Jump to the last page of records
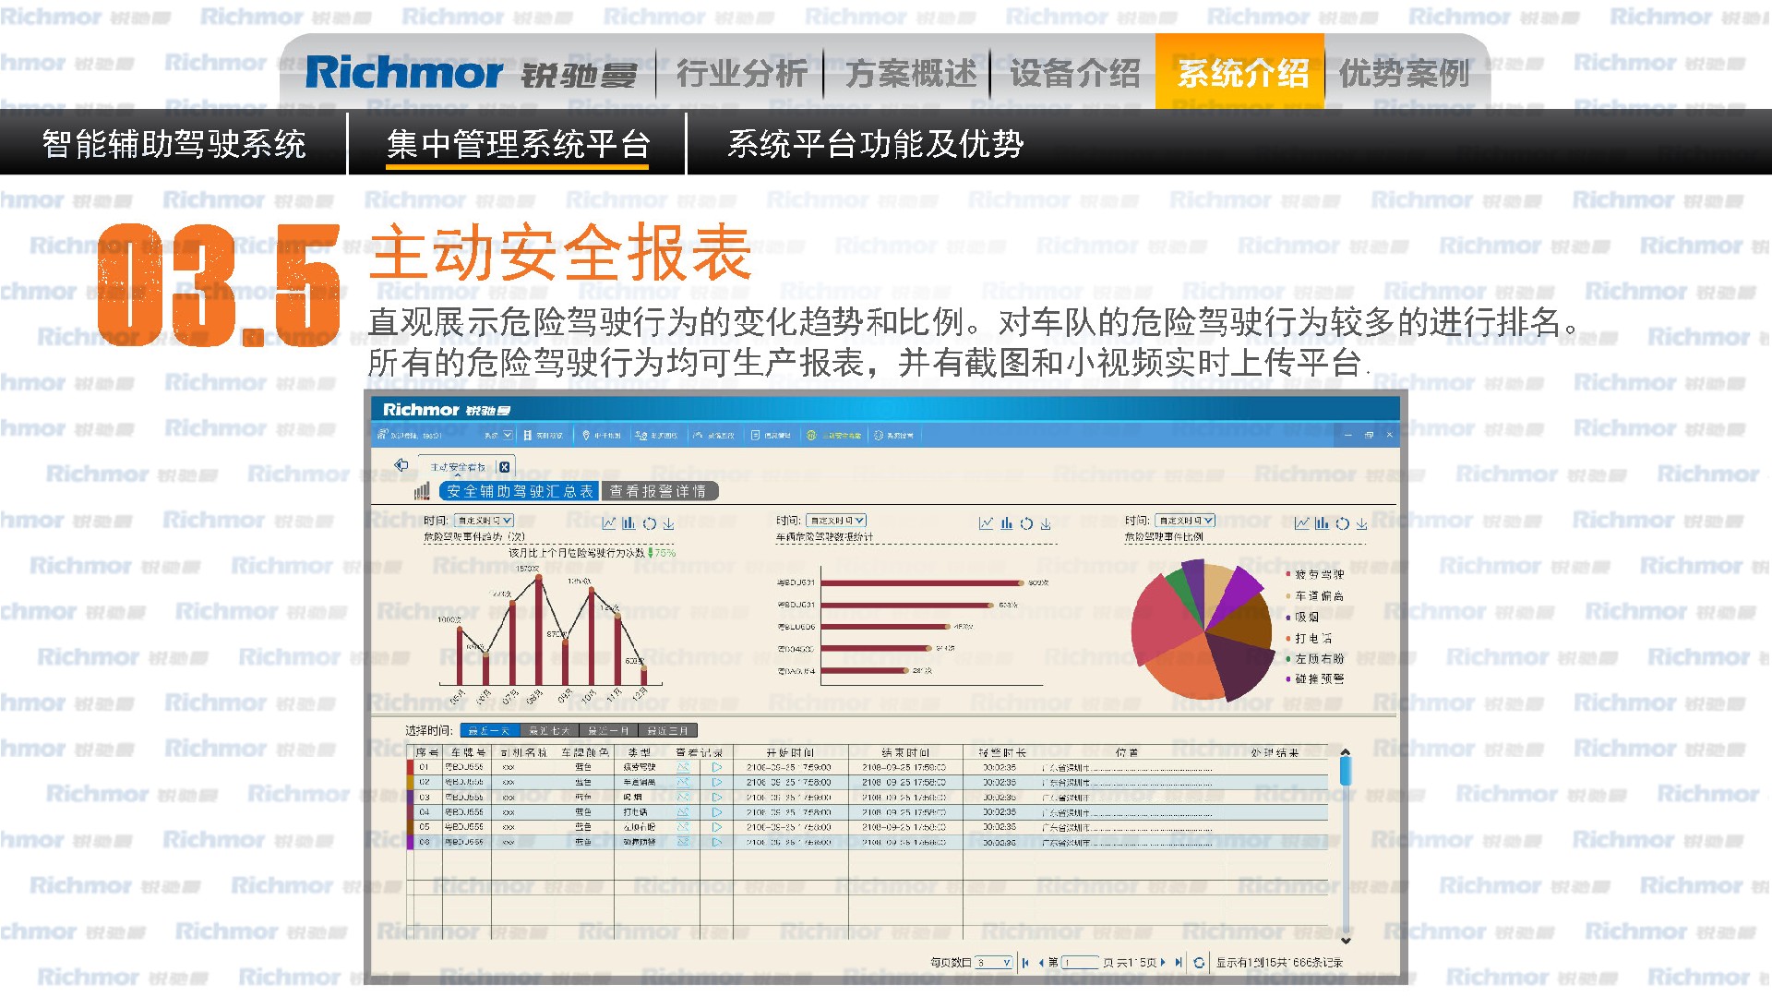 click(x=1179, y=962)
